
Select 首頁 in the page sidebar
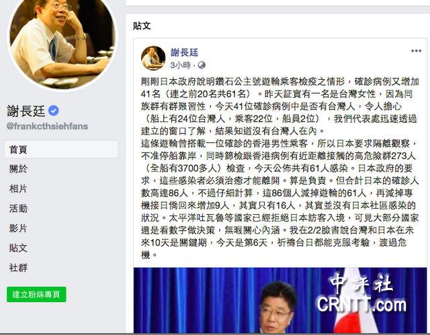[61, 149]
